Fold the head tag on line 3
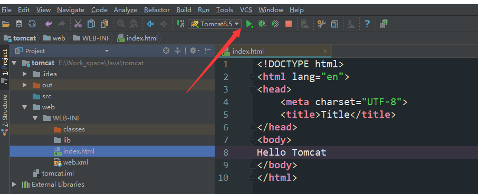Screen dimensions: 478x194 click(x=253, y=90)
